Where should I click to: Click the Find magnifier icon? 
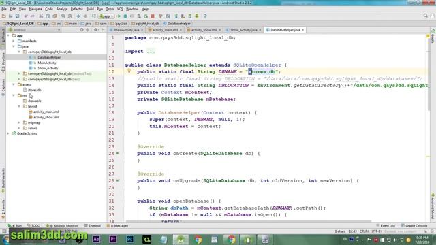[63, 16]
